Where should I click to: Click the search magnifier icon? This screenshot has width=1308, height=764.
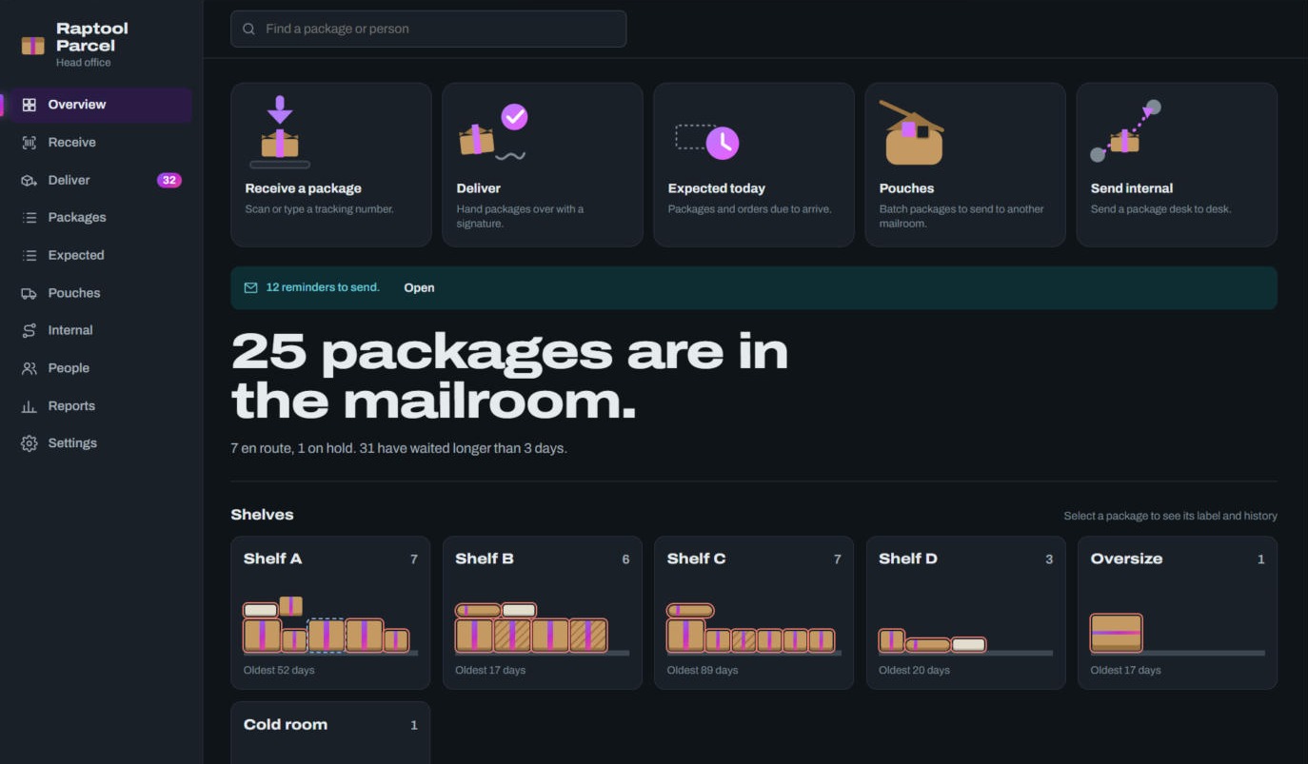coord(249,29)
